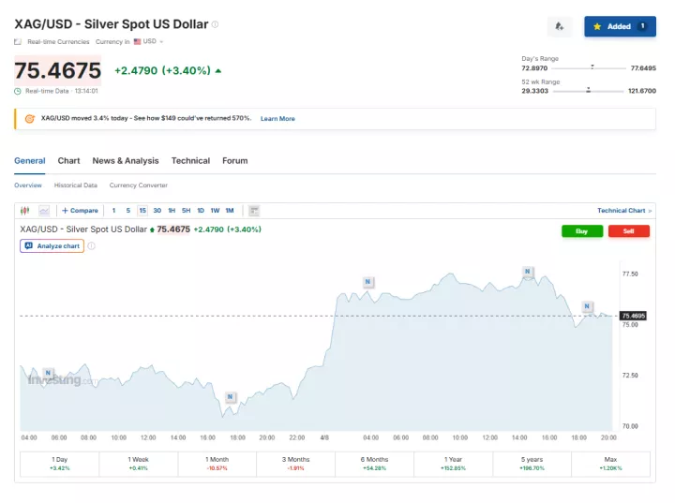Expand the Technical Chart dropdown

[624, 211]
